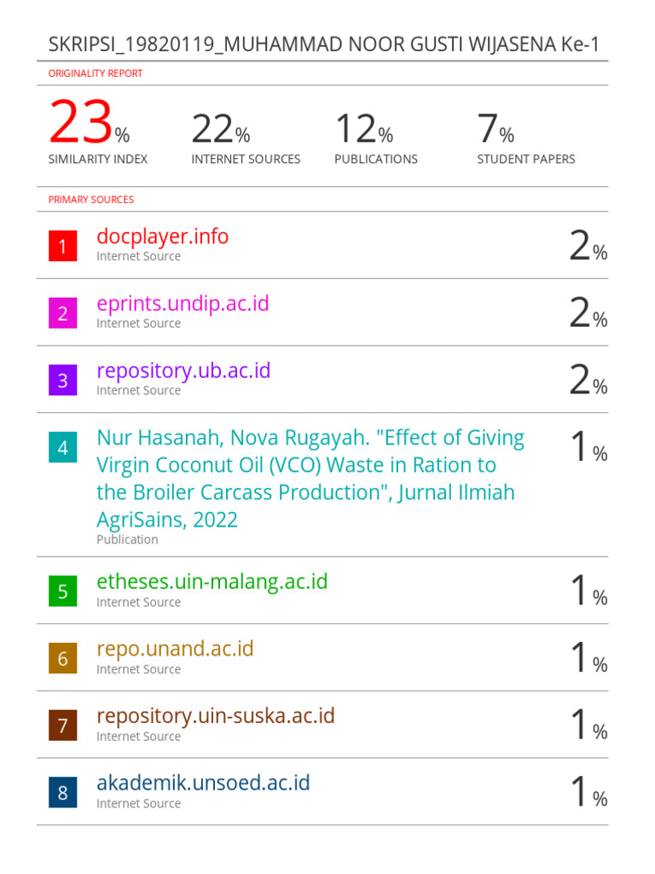The height and width of the screenshot is (874, 655).
Task: Click the golden number 6 source badge
Action: 62,659
